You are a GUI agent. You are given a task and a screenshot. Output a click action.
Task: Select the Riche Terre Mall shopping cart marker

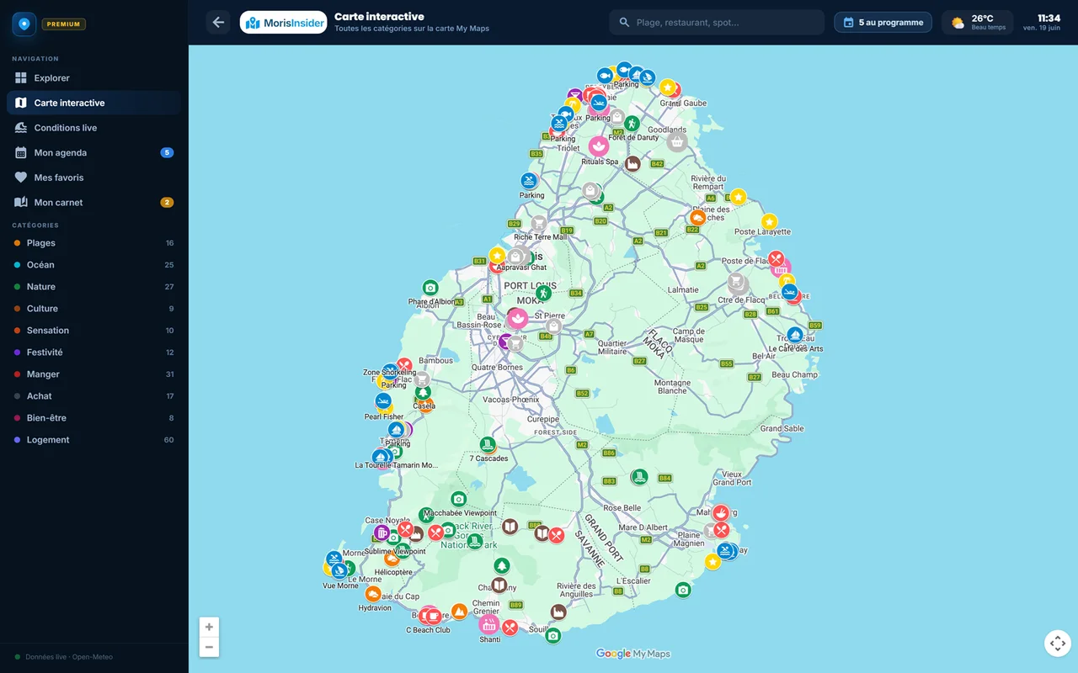pyautogui.click(x=539, y=224)
